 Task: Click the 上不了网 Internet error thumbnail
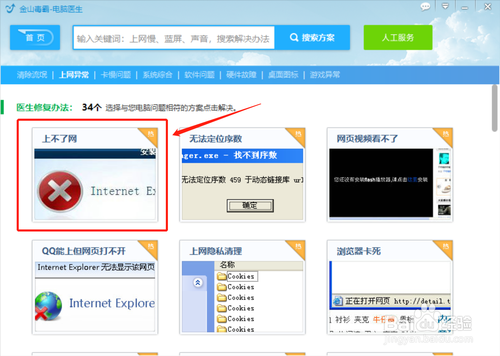pyautogui.click(x=95, y=184)
